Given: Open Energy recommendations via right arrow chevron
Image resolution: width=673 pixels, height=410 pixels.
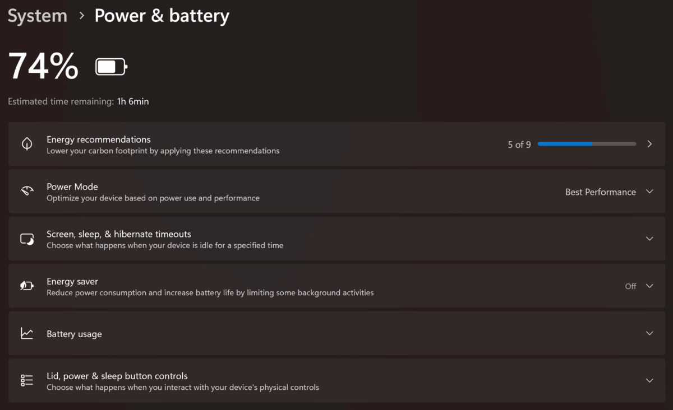Looking at the screenshot, I should coord(649,144).
